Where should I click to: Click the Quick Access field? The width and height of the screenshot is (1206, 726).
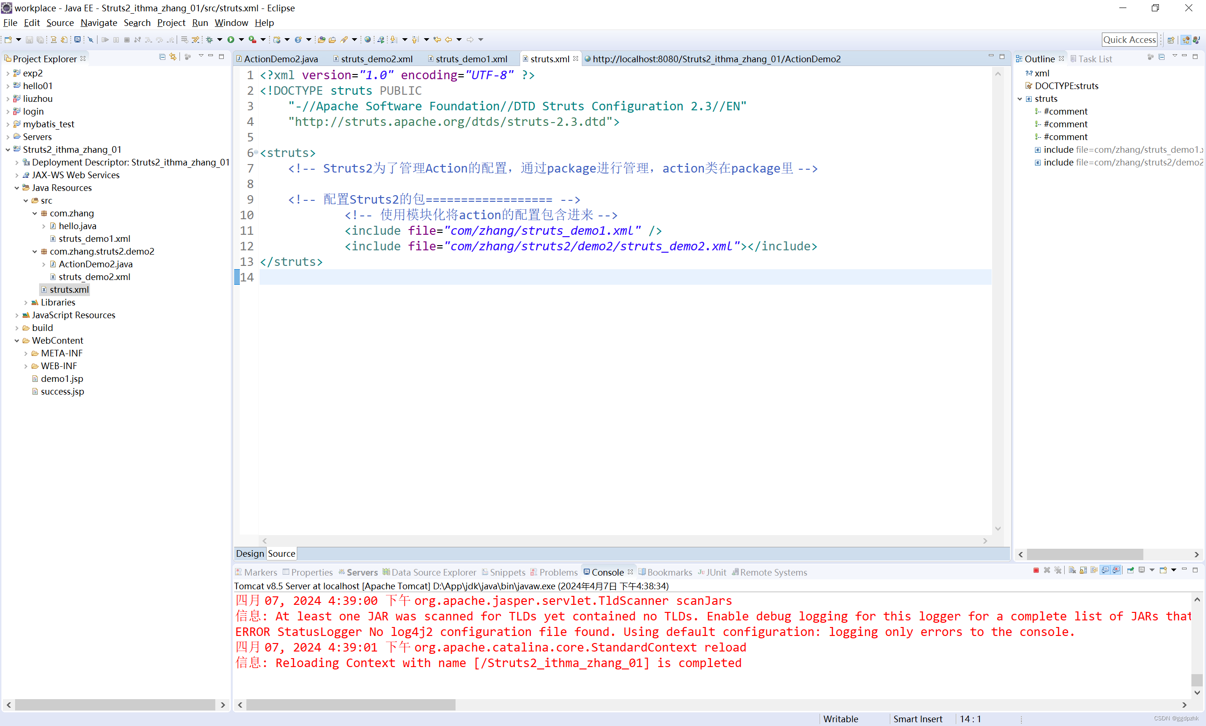point(1130,40)
